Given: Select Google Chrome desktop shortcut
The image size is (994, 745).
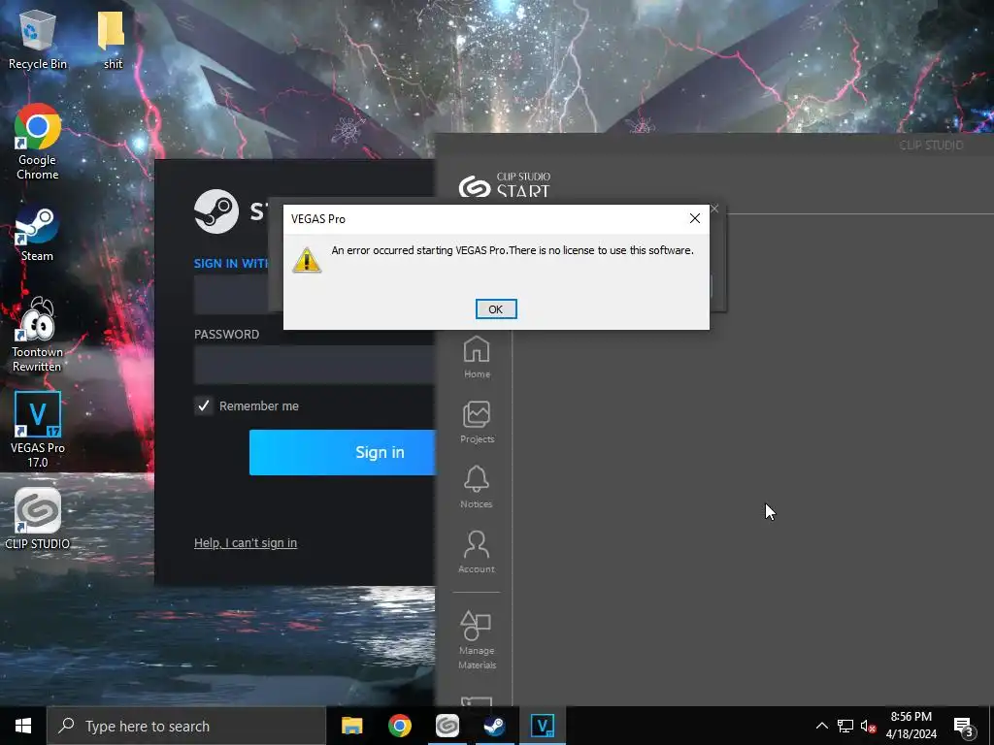Looking at the screenshot, I should click(x=38, y=142).
